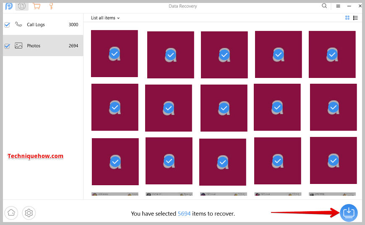The height and width of the screenshot is (225, 365).
Task: Click the third photo in the middle row
Action: click(224, 108)
